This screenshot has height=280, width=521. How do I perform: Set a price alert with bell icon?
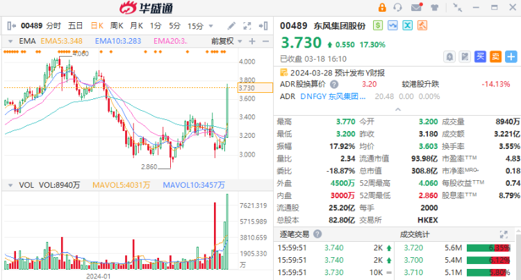[449, 57]
